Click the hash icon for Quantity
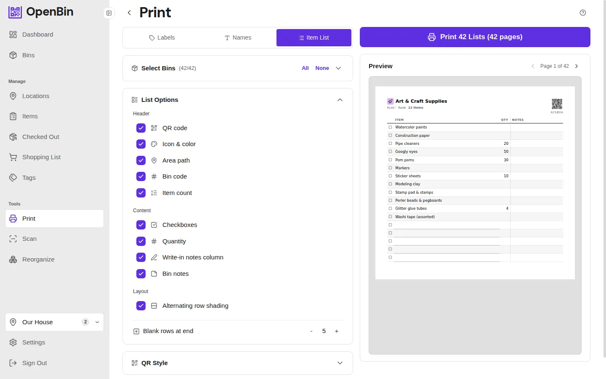 [154, 241]
